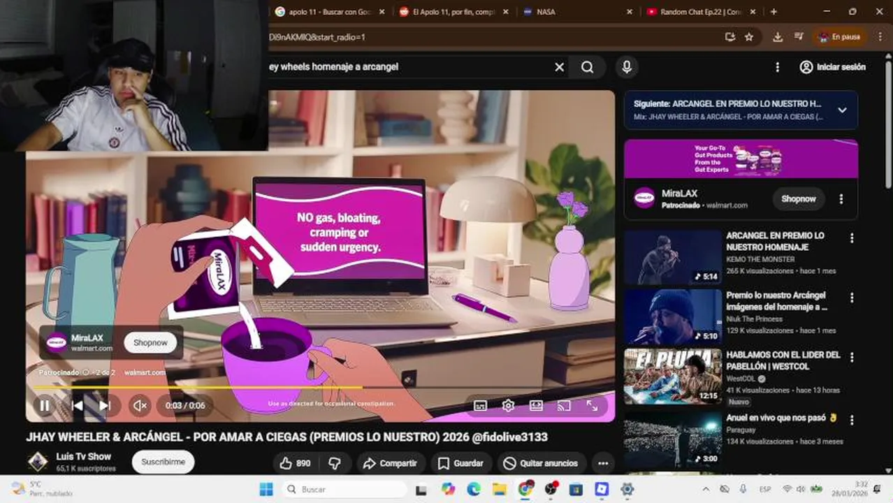
Task: Skip to next video in player
Action: tap(104, 405)
